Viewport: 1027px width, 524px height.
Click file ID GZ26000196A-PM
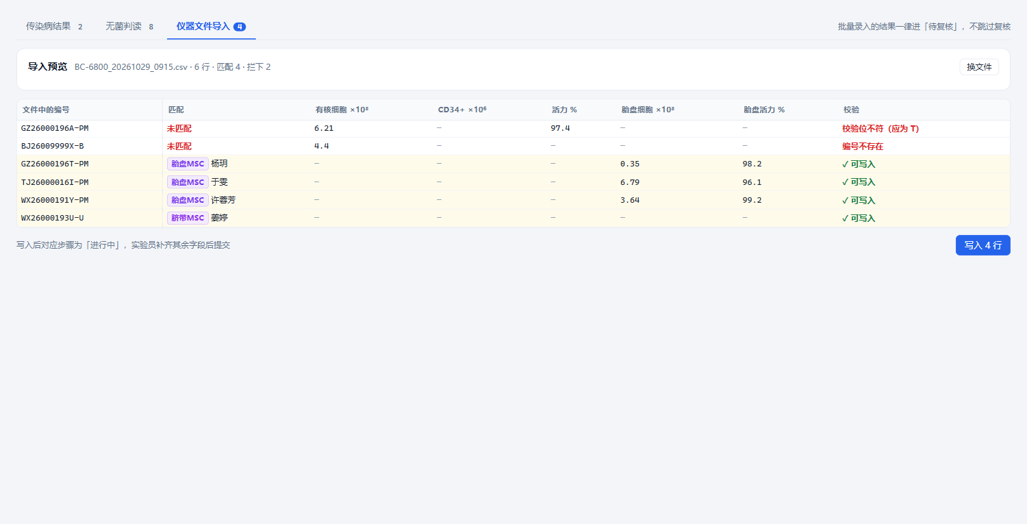[x=55, y=128]
